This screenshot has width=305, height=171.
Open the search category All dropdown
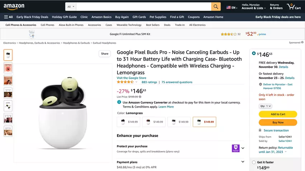pos(71,7)
